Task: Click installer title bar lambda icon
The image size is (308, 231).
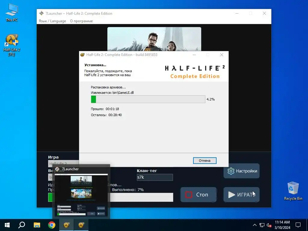Action: coord(82,55)
